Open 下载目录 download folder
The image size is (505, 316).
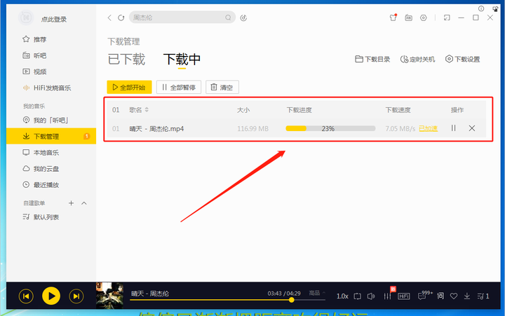(372, 60)
